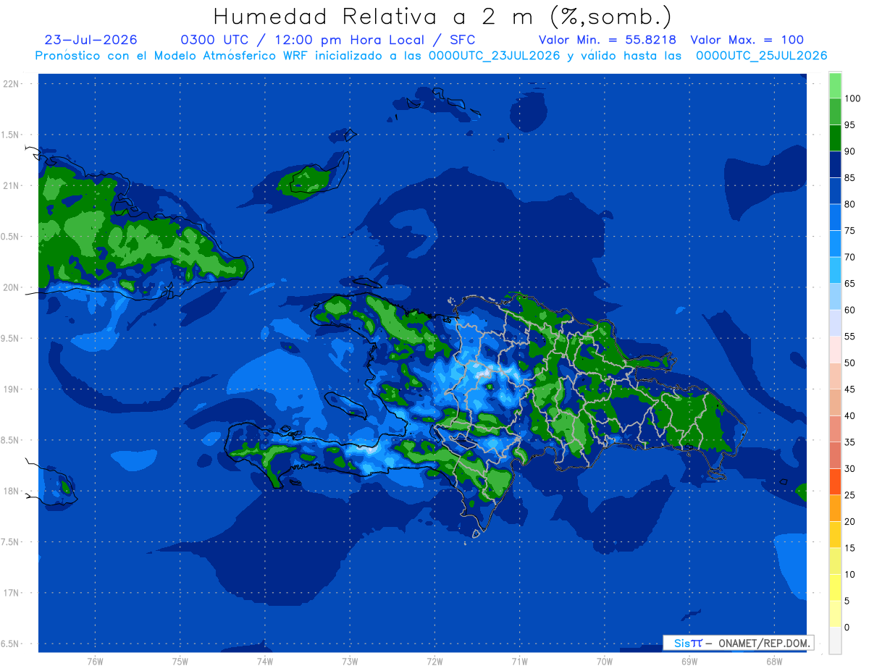Choose the orange-red swatch between 25 and 30

pyautogui.click(x=835, y=481)
